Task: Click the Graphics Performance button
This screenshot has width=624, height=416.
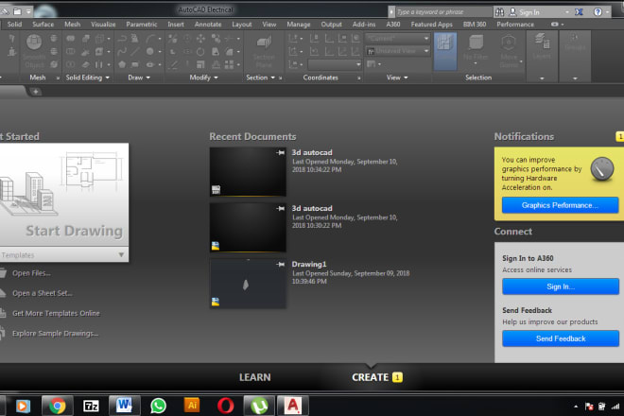Action: (x=560, y=205)
